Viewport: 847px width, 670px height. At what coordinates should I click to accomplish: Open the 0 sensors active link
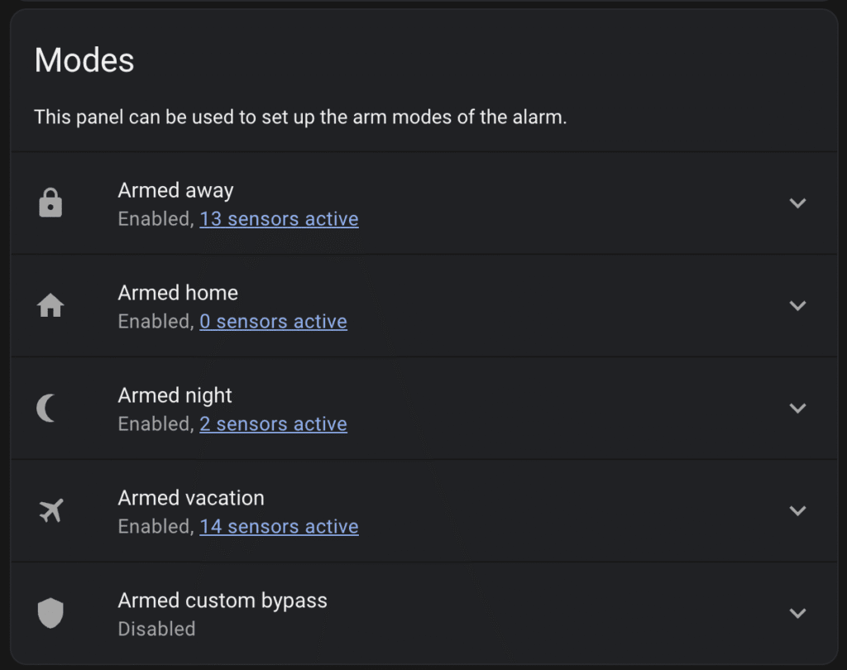[x=273, y=322]
